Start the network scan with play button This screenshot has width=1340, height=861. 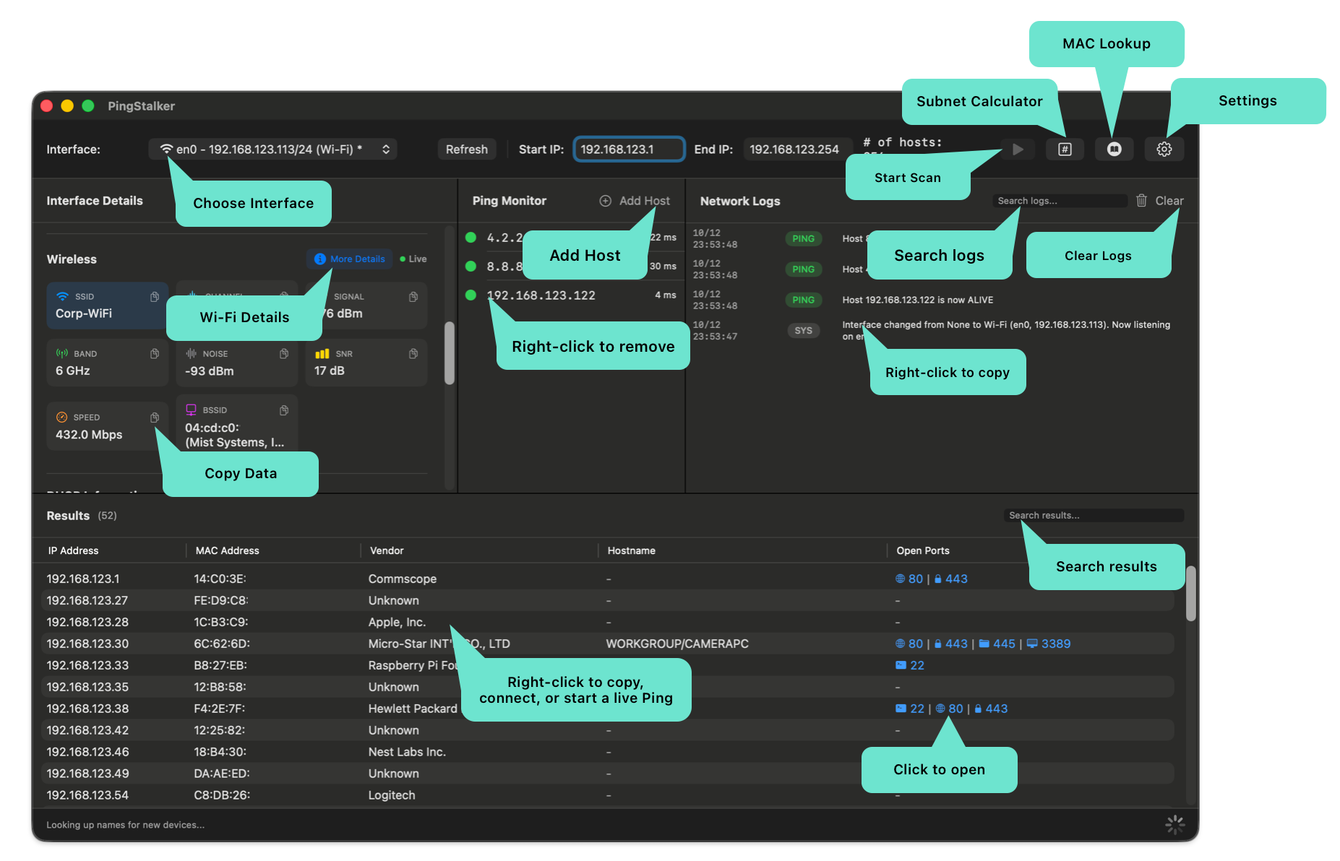click(x=1018, y=150)
